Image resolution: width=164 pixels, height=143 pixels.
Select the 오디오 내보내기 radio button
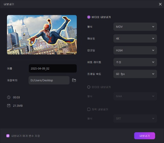point(89,87)
